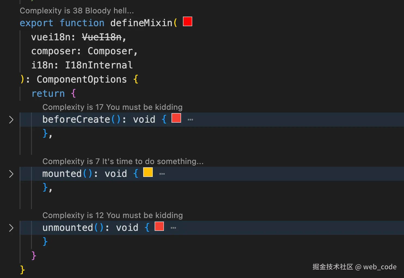Click 'Complexity is 7' code lens
The width and height of the screenshot is (404, 278).
point(123,161)
